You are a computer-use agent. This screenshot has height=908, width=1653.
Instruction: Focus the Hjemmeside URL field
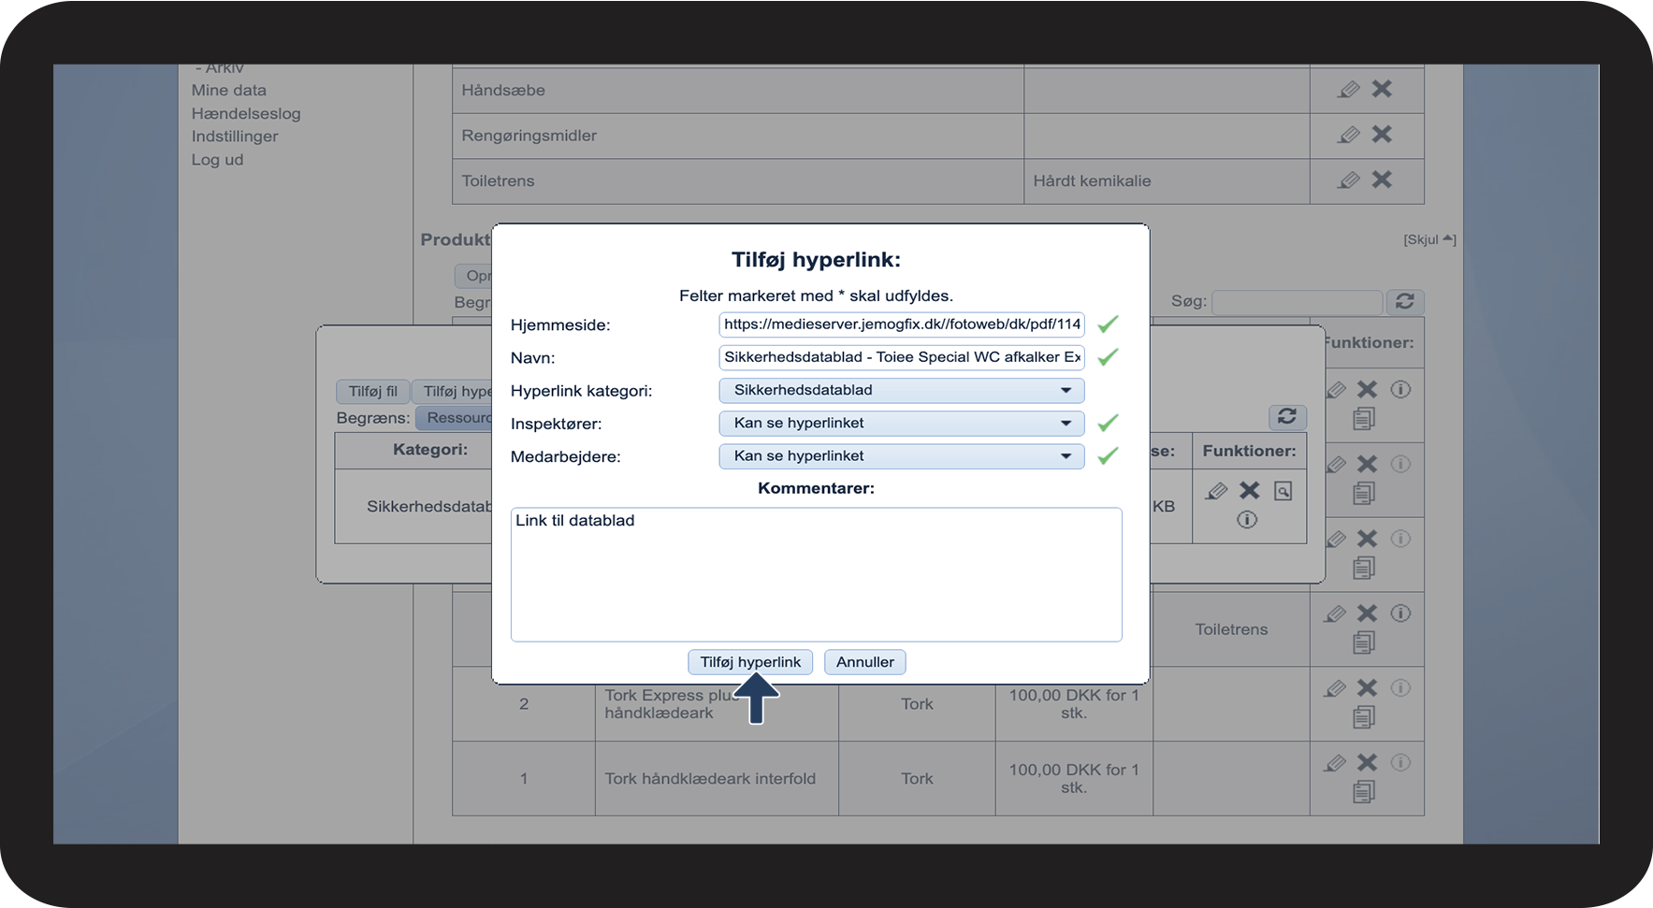(x=901, y=324)
